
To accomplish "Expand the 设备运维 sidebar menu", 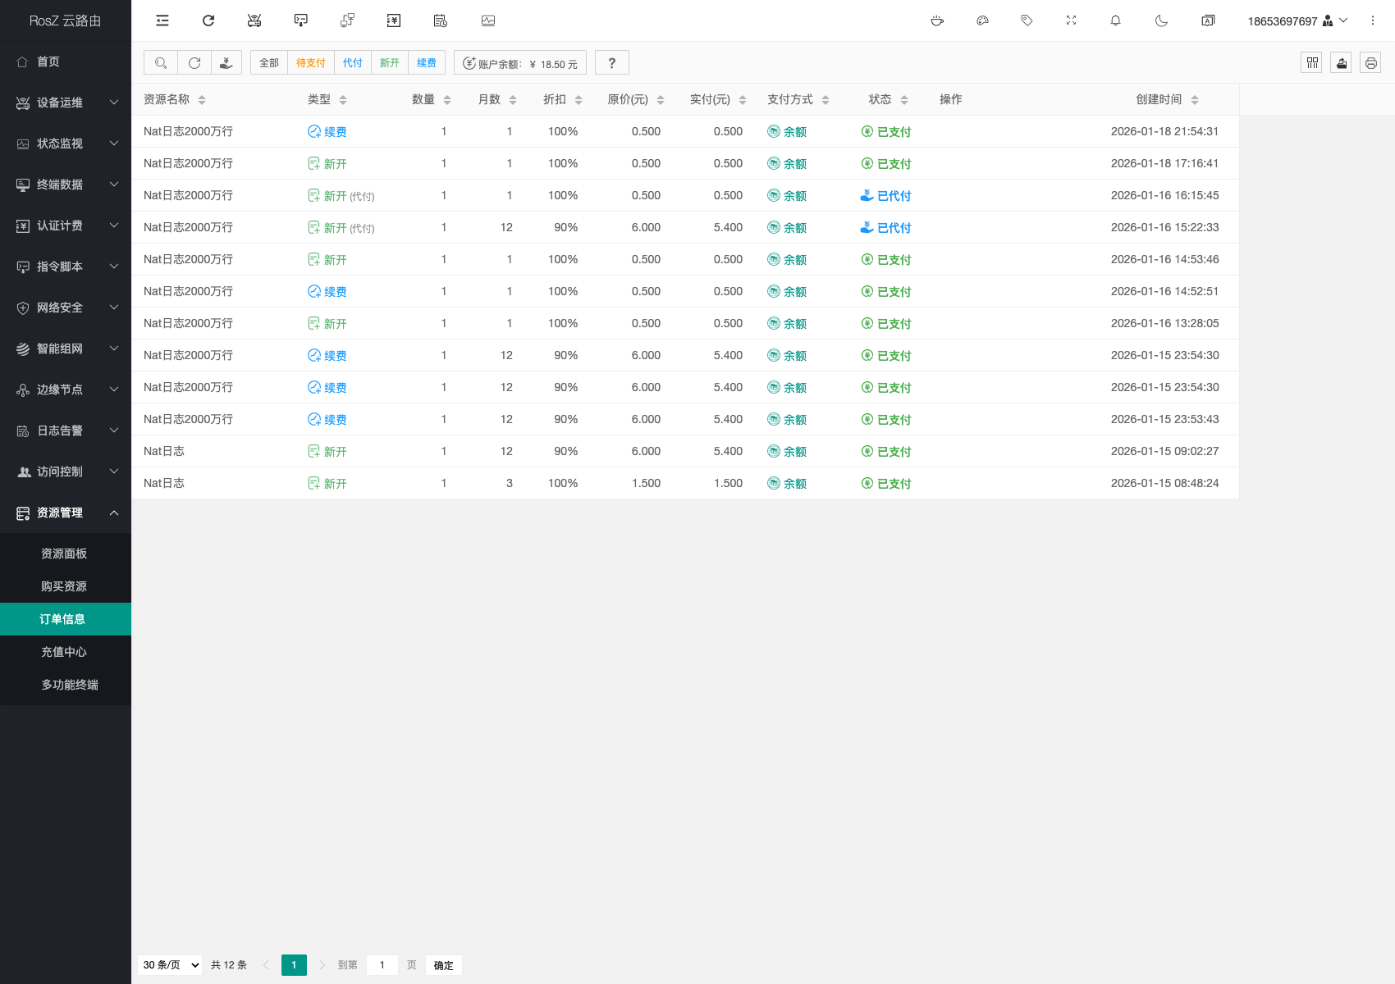I will pyautogui.click(x=66, y=102).
